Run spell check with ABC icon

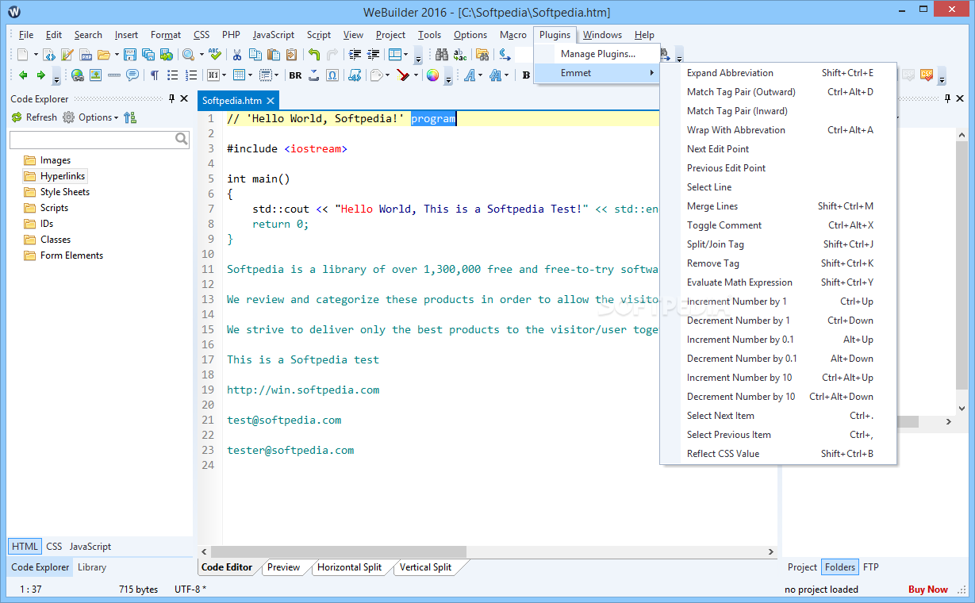click(214, 55)
